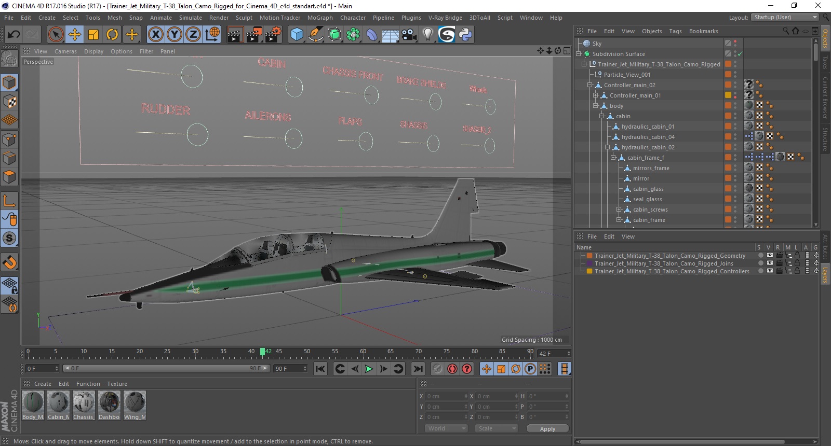The height and width of the screenshot is (446, 831).
Task: Expand the Controller_main_01 hierarchy
Action: (x=596, y=95)
